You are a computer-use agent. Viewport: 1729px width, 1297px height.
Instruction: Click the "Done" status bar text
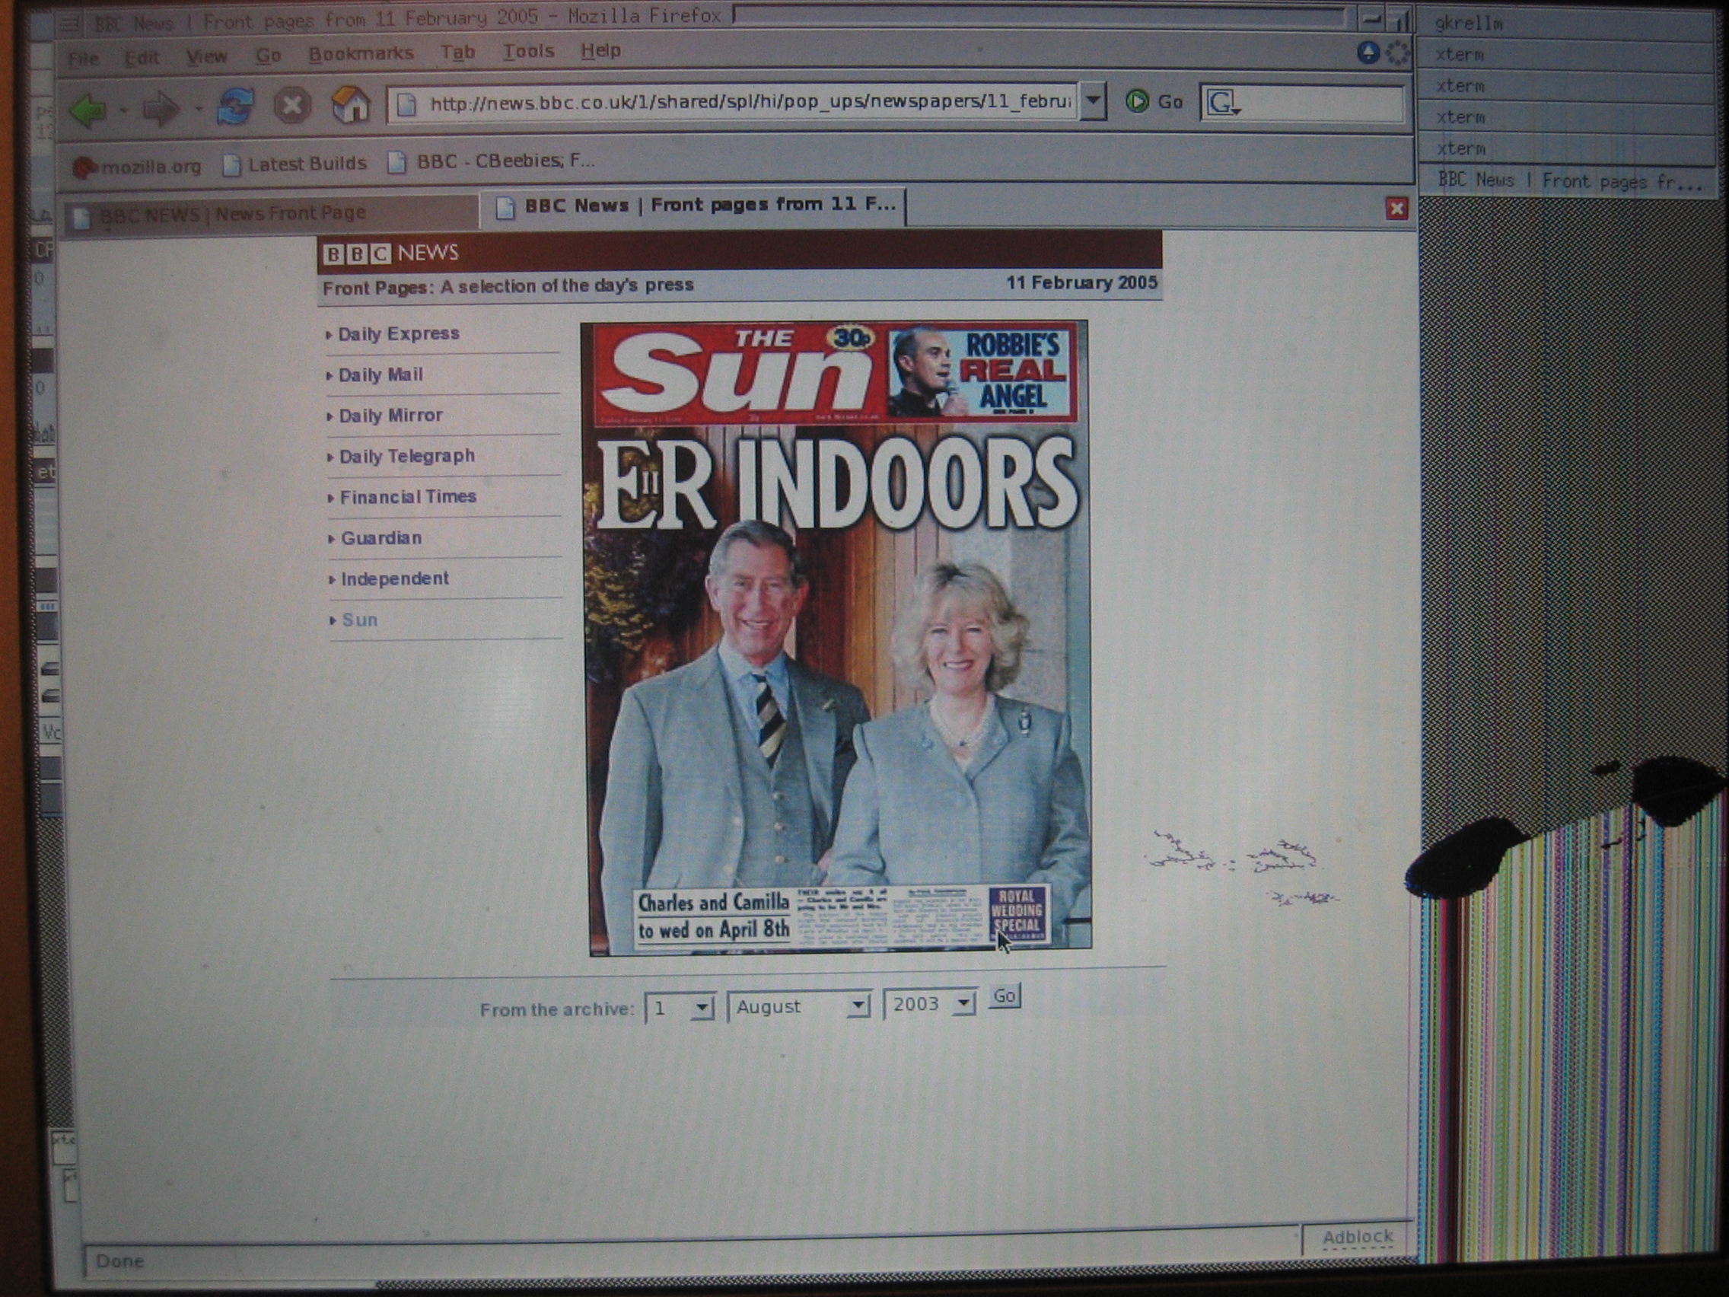[x=119, y=1261]
